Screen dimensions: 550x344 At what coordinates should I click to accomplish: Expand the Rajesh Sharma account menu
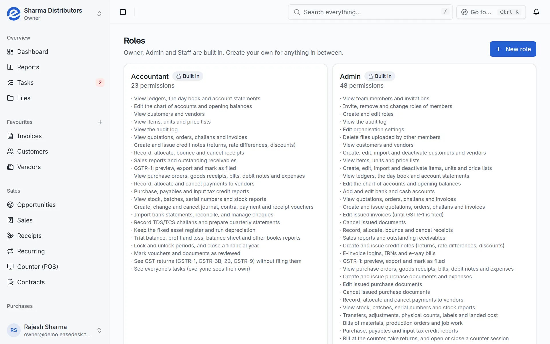coord(55,330)
